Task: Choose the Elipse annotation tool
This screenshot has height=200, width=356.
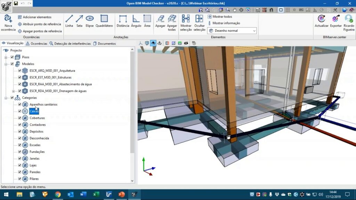Action: 90,19
